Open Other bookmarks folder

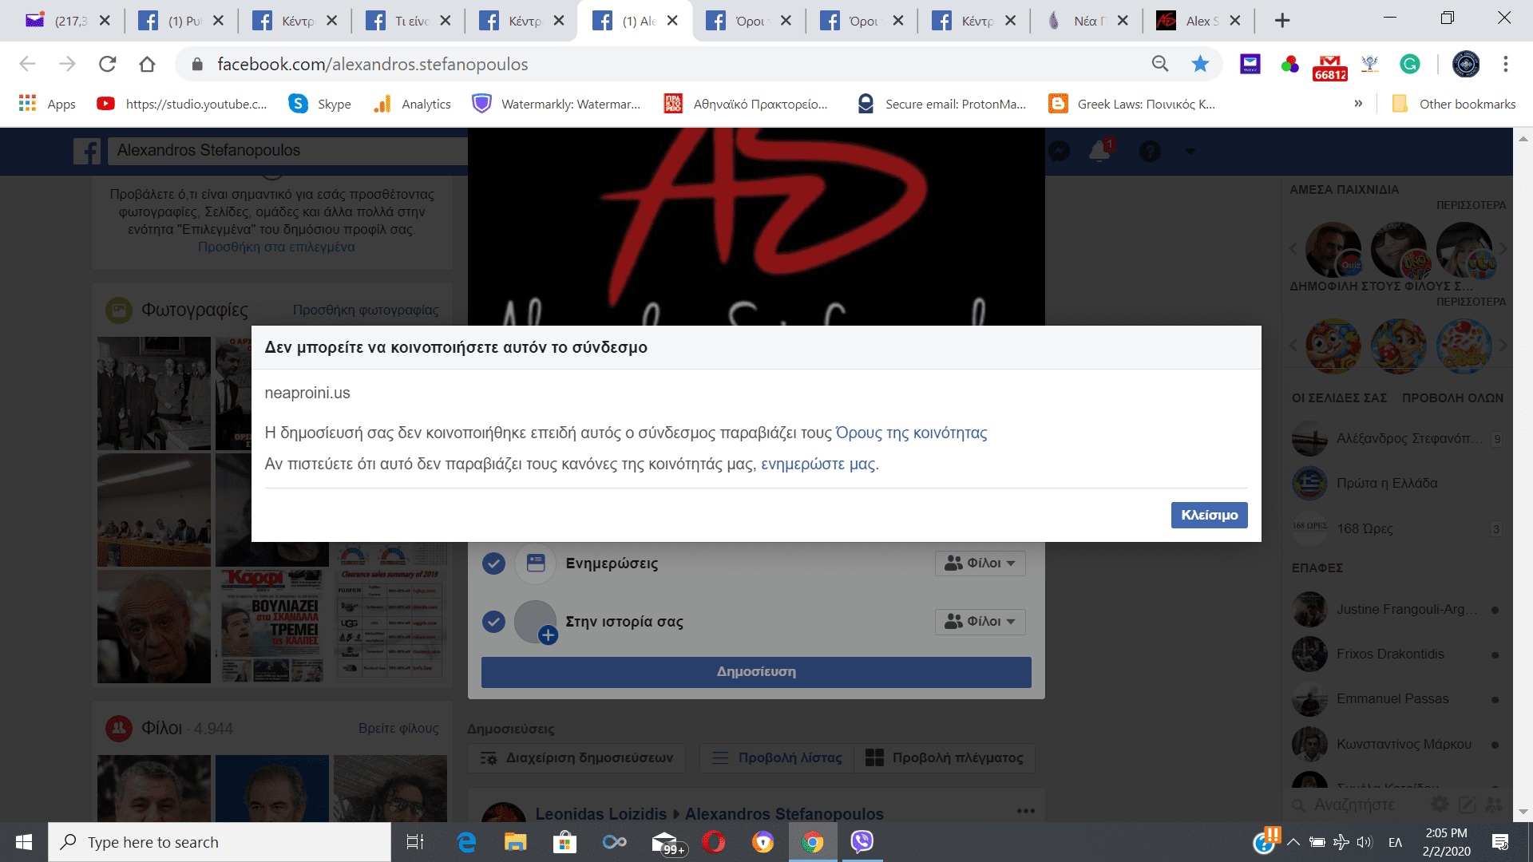[x=1453, y=104]
